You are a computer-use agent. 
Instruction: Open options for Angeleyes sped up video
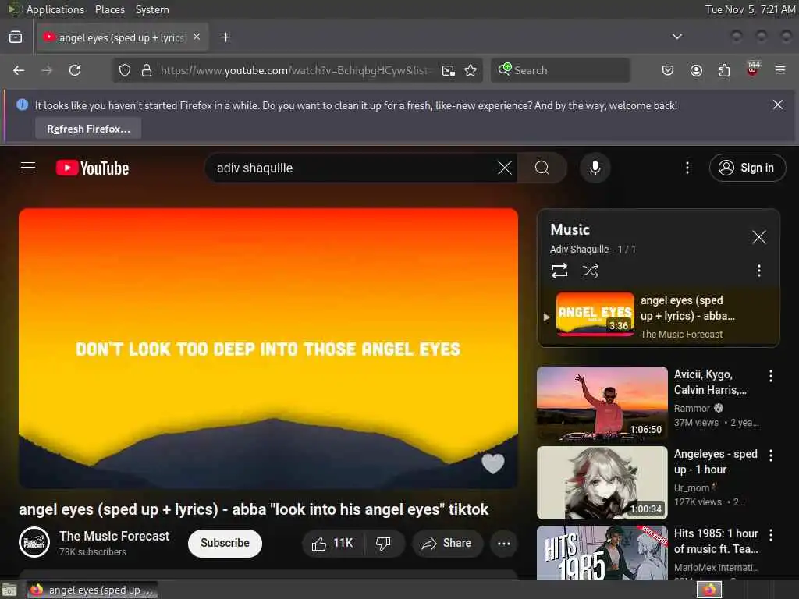[770, 455]
